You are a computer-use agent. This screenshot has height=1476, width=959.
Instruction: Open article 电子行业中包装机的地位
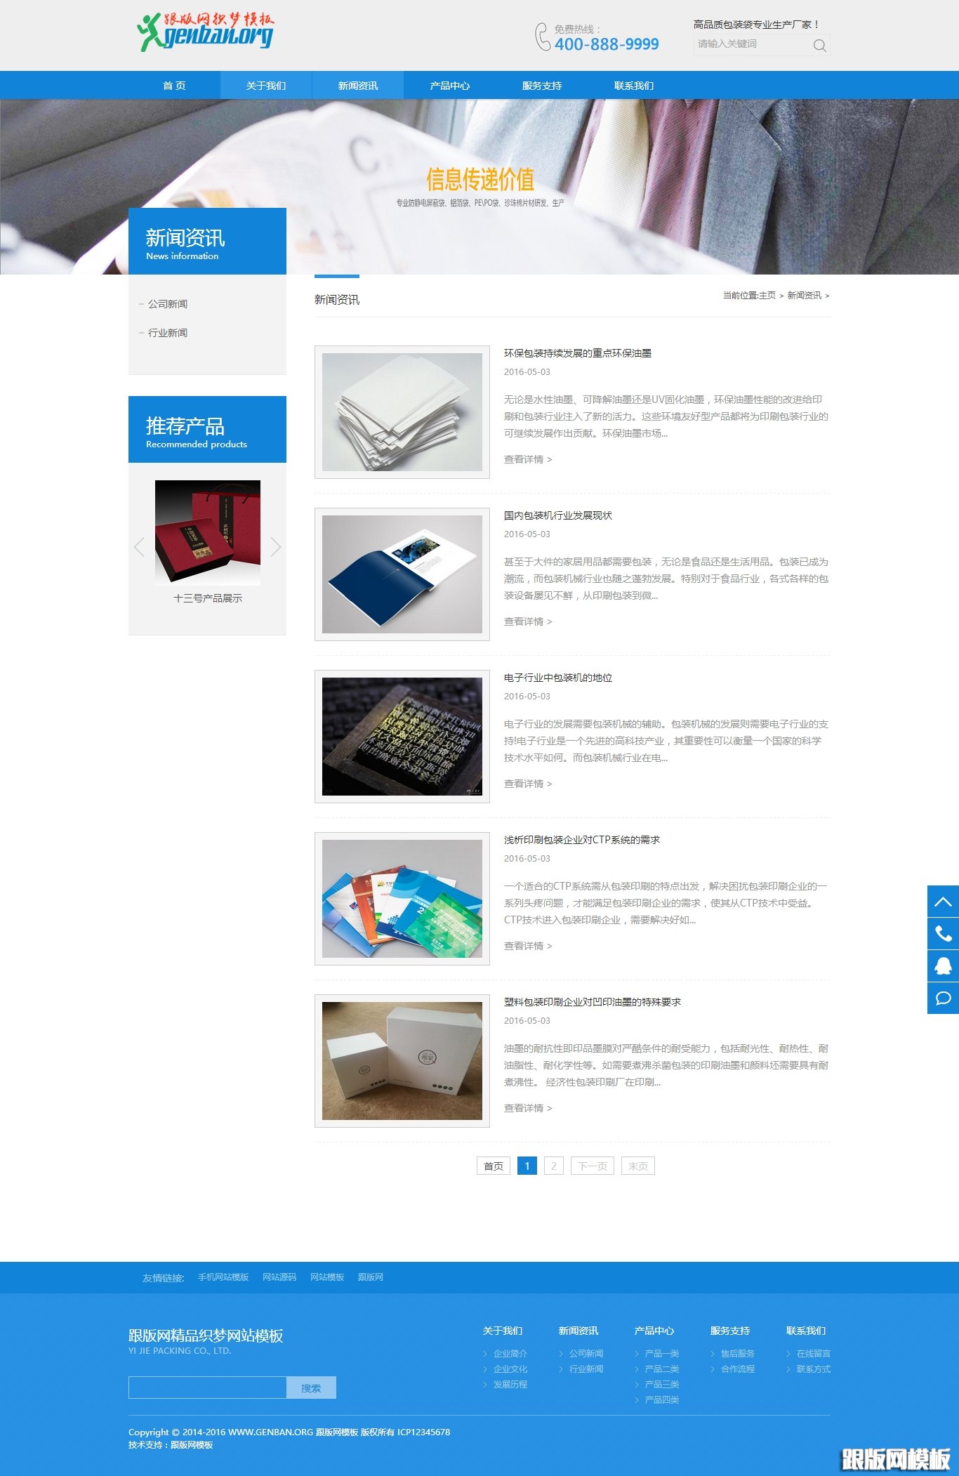pyautogui.click(x=558, y=678)
